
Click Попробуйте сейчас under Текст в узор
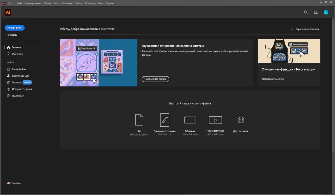pos(273,79)
